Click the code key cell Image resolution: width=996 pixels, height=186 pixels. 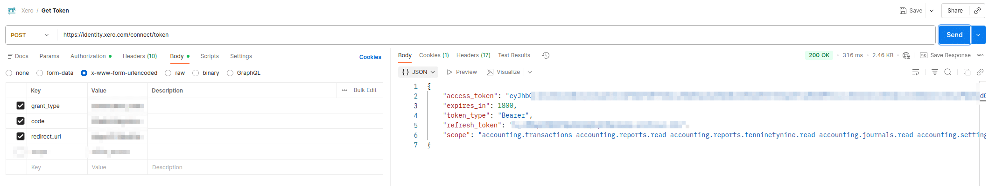click(57, 121)
